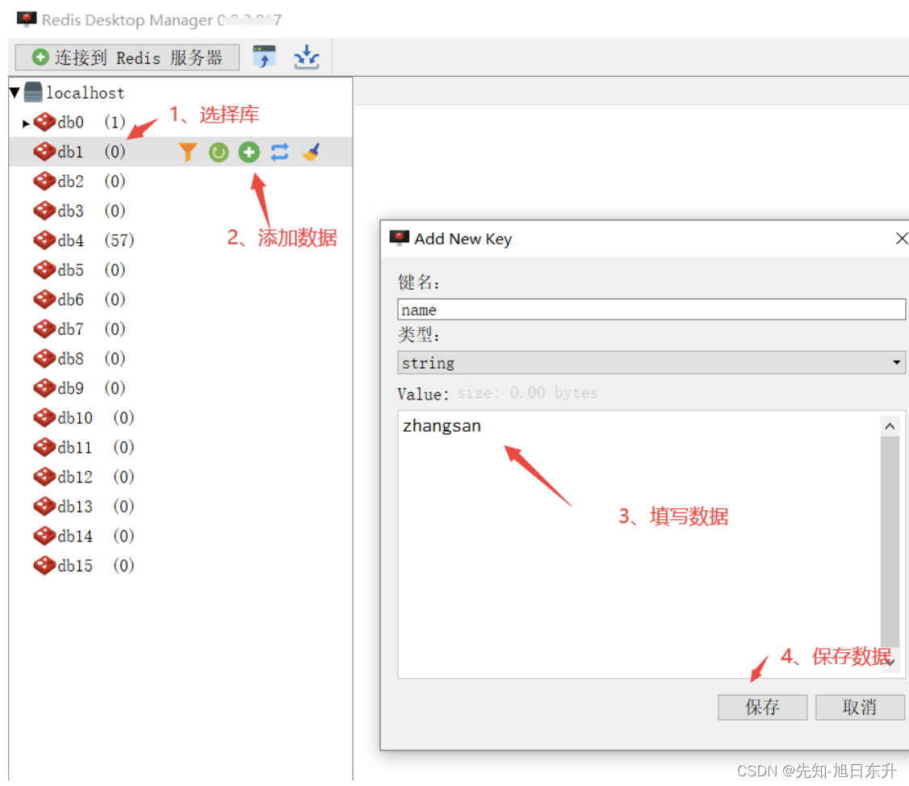909x786 pixels.
Task: Click the db15 red cube icon
Action: point(44,566)
